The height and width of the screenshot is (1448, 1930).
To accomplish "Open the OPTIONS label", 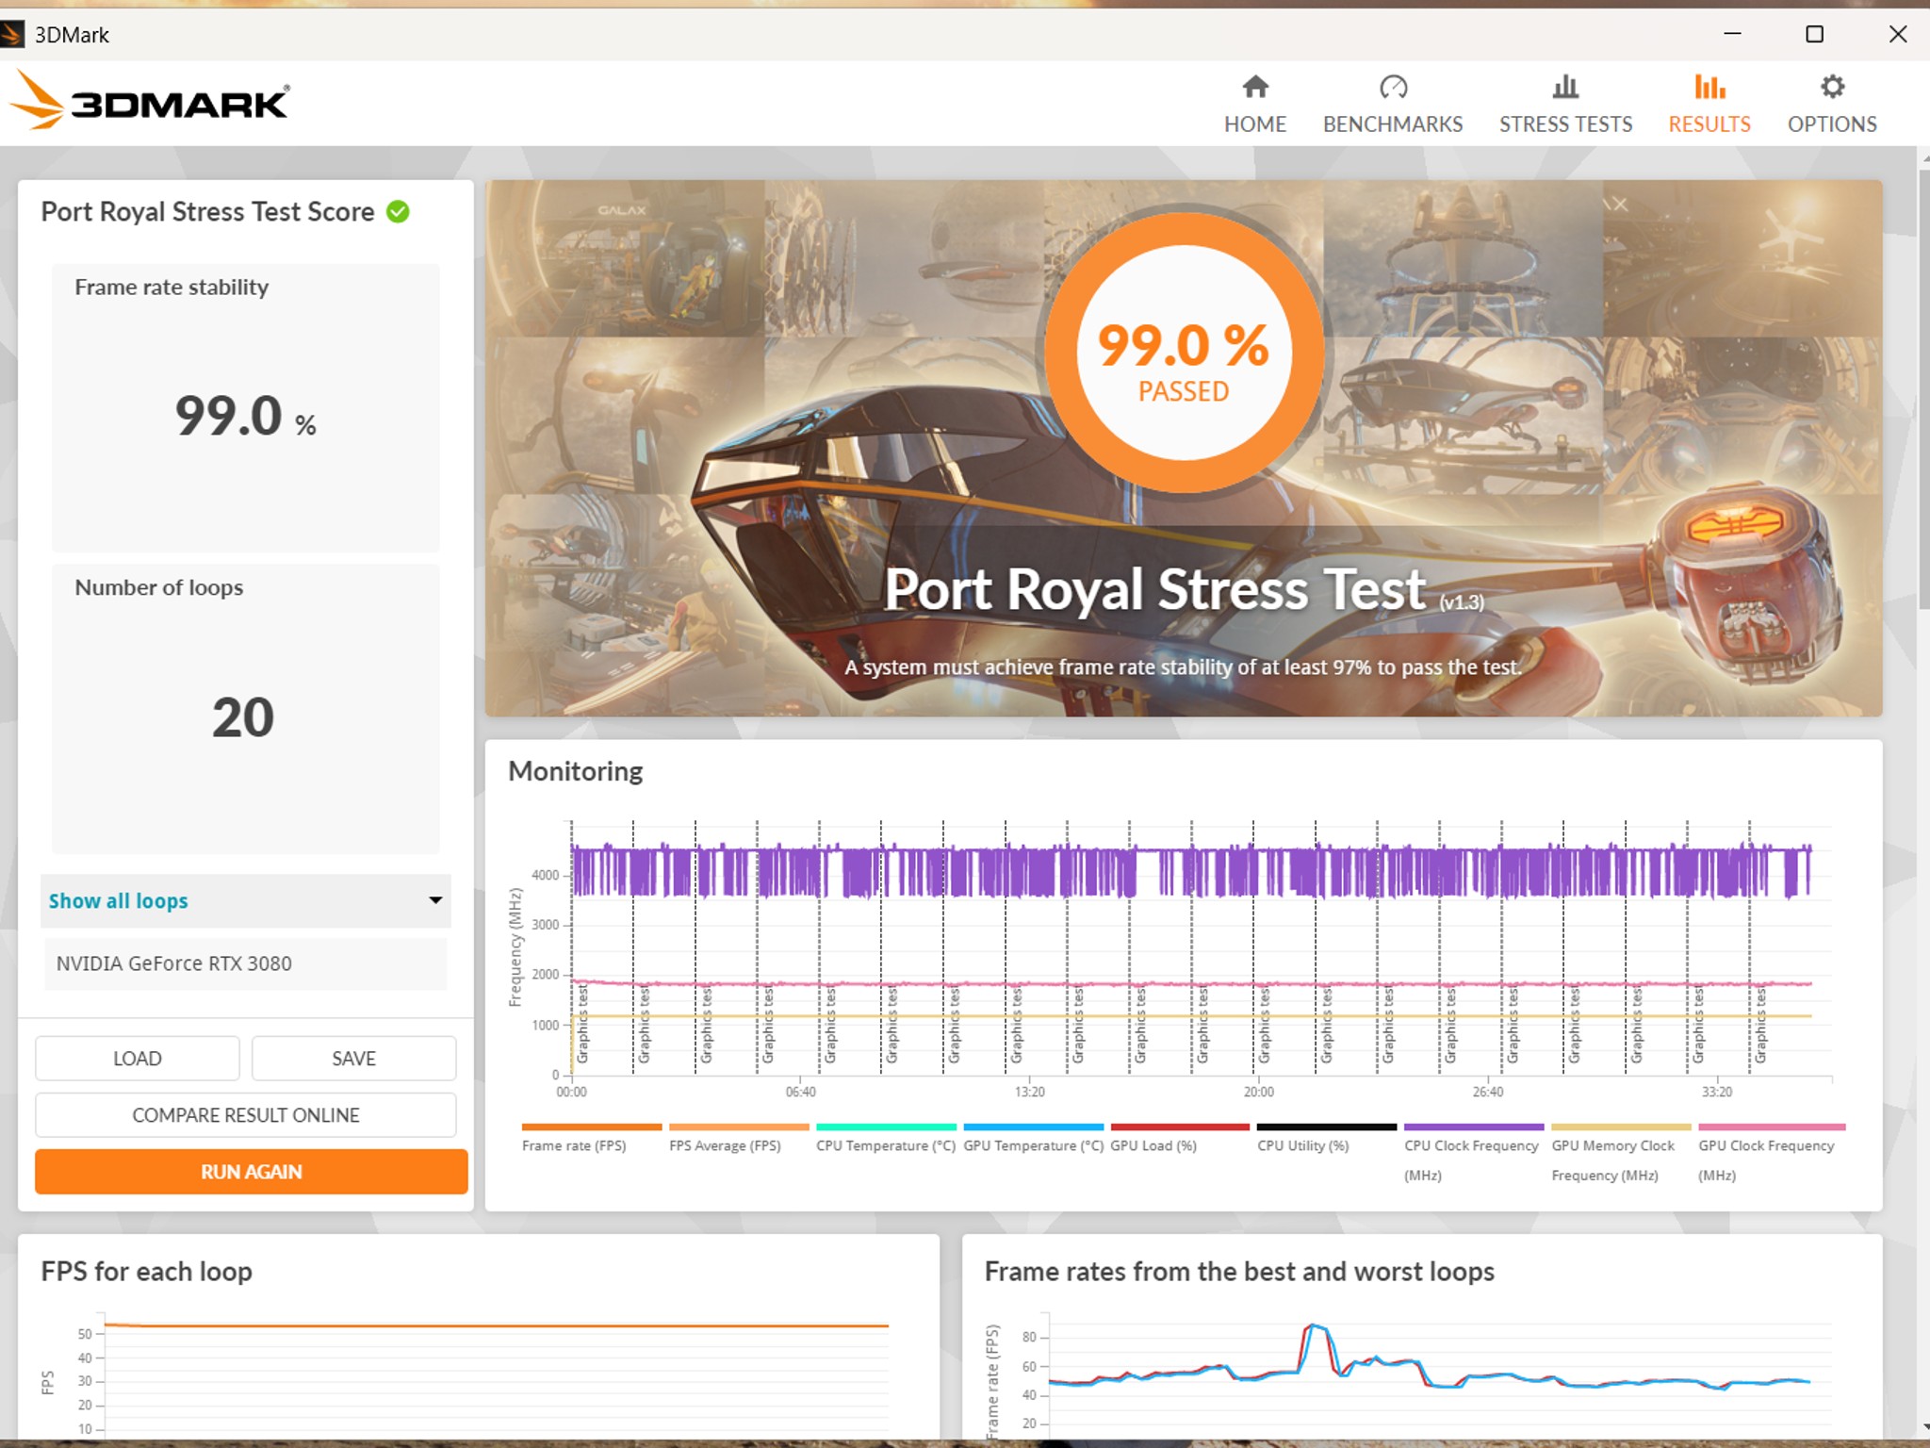I will point(1832,124).
